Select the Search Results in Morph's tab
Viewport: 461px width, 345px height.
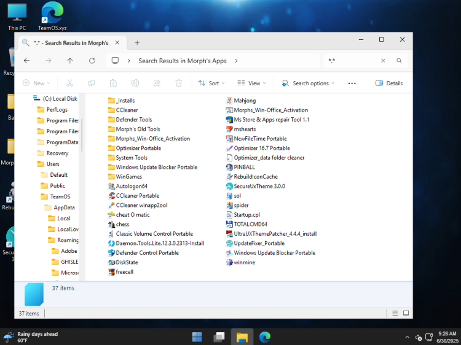coord(73,43)
